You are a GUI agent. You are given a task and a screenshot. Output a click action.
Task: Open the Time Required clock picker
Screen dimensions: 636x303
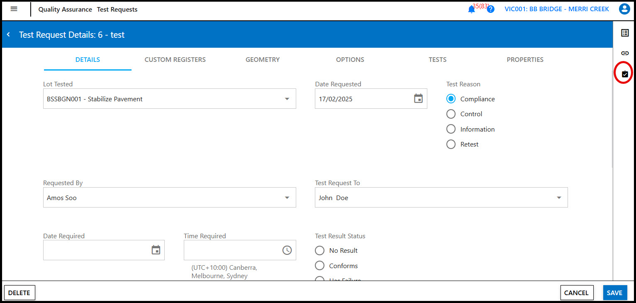(287, 250)
